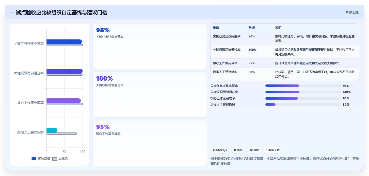
Task: Click the 目标差距 label in the header
Action: click(x=352, y=12)
